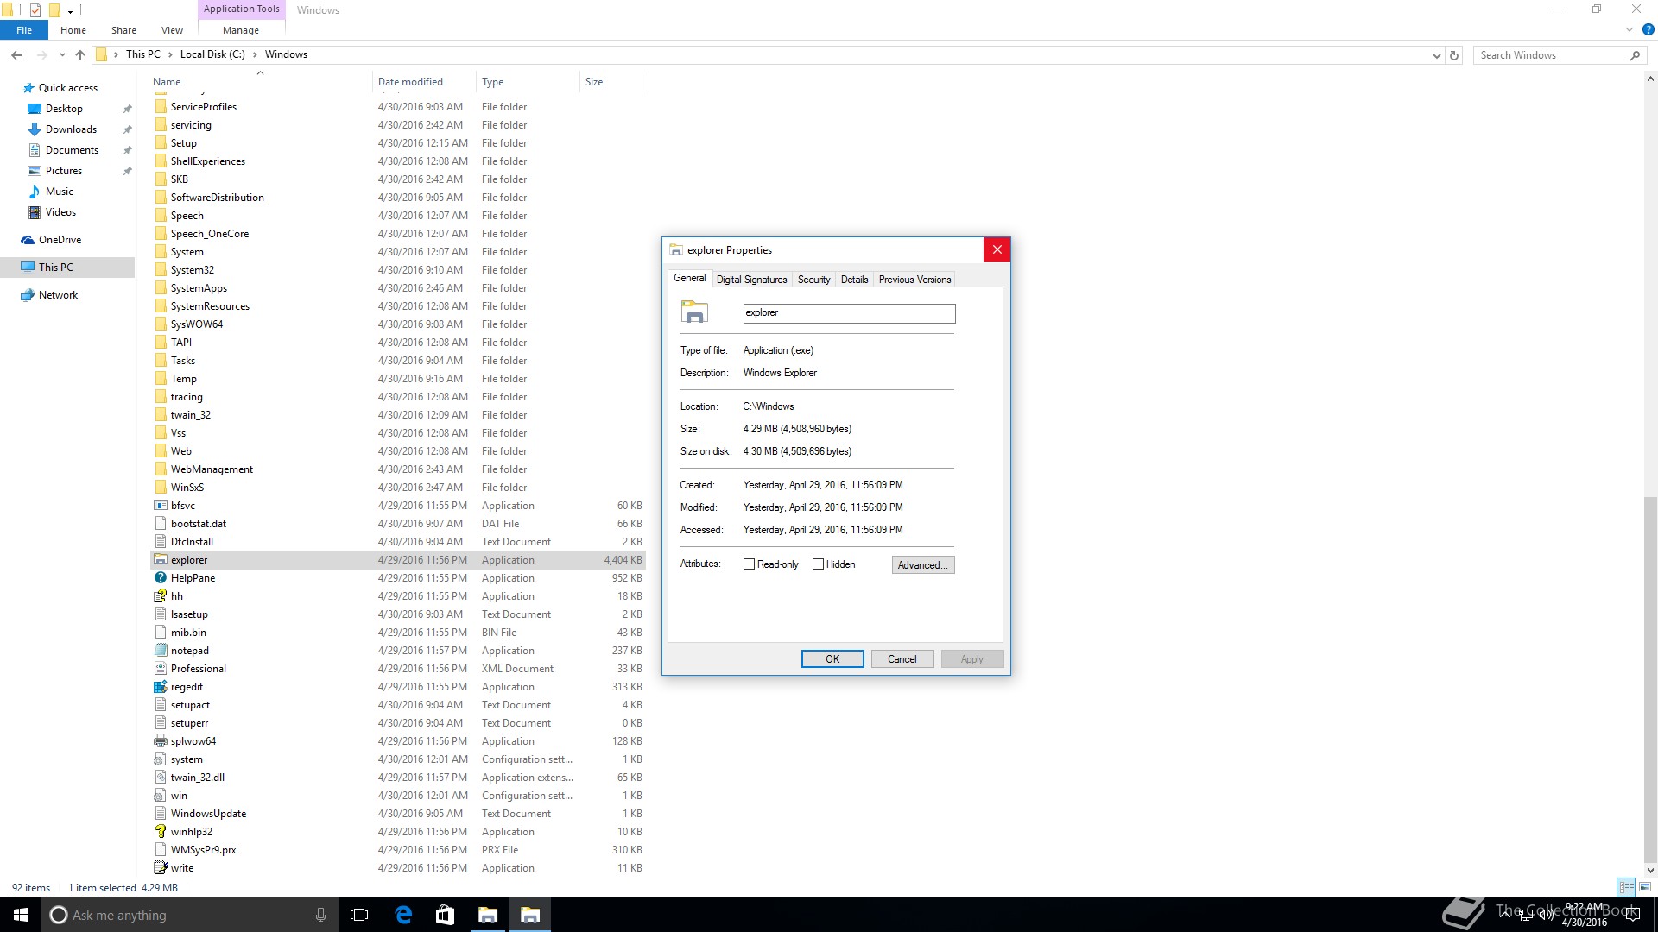Click the HelpPane file icon
The width and height of the screenshot is (1658, 932).
[160, 578]
